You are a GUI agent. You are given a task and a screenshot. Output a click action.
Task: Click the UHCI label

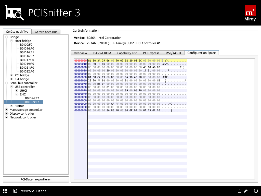(x=23, y=91)
